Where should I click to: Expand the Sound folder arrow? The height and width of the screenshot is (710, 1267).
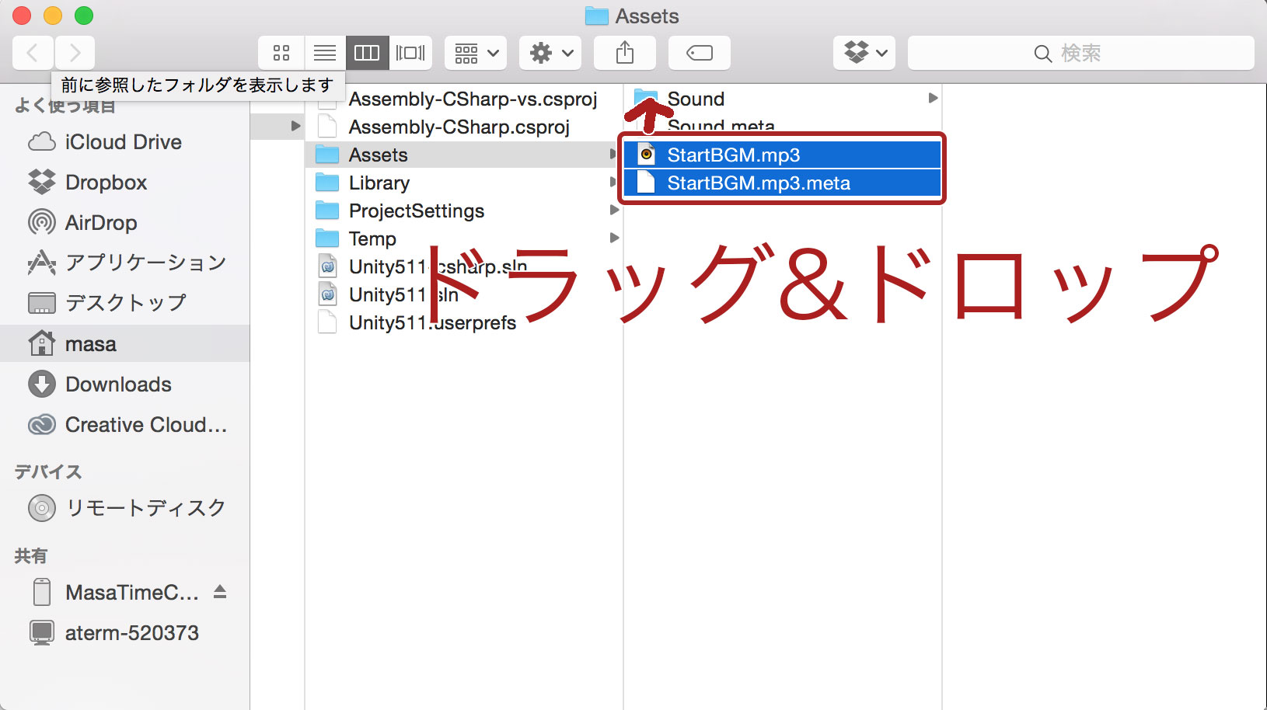pos(933,98)
